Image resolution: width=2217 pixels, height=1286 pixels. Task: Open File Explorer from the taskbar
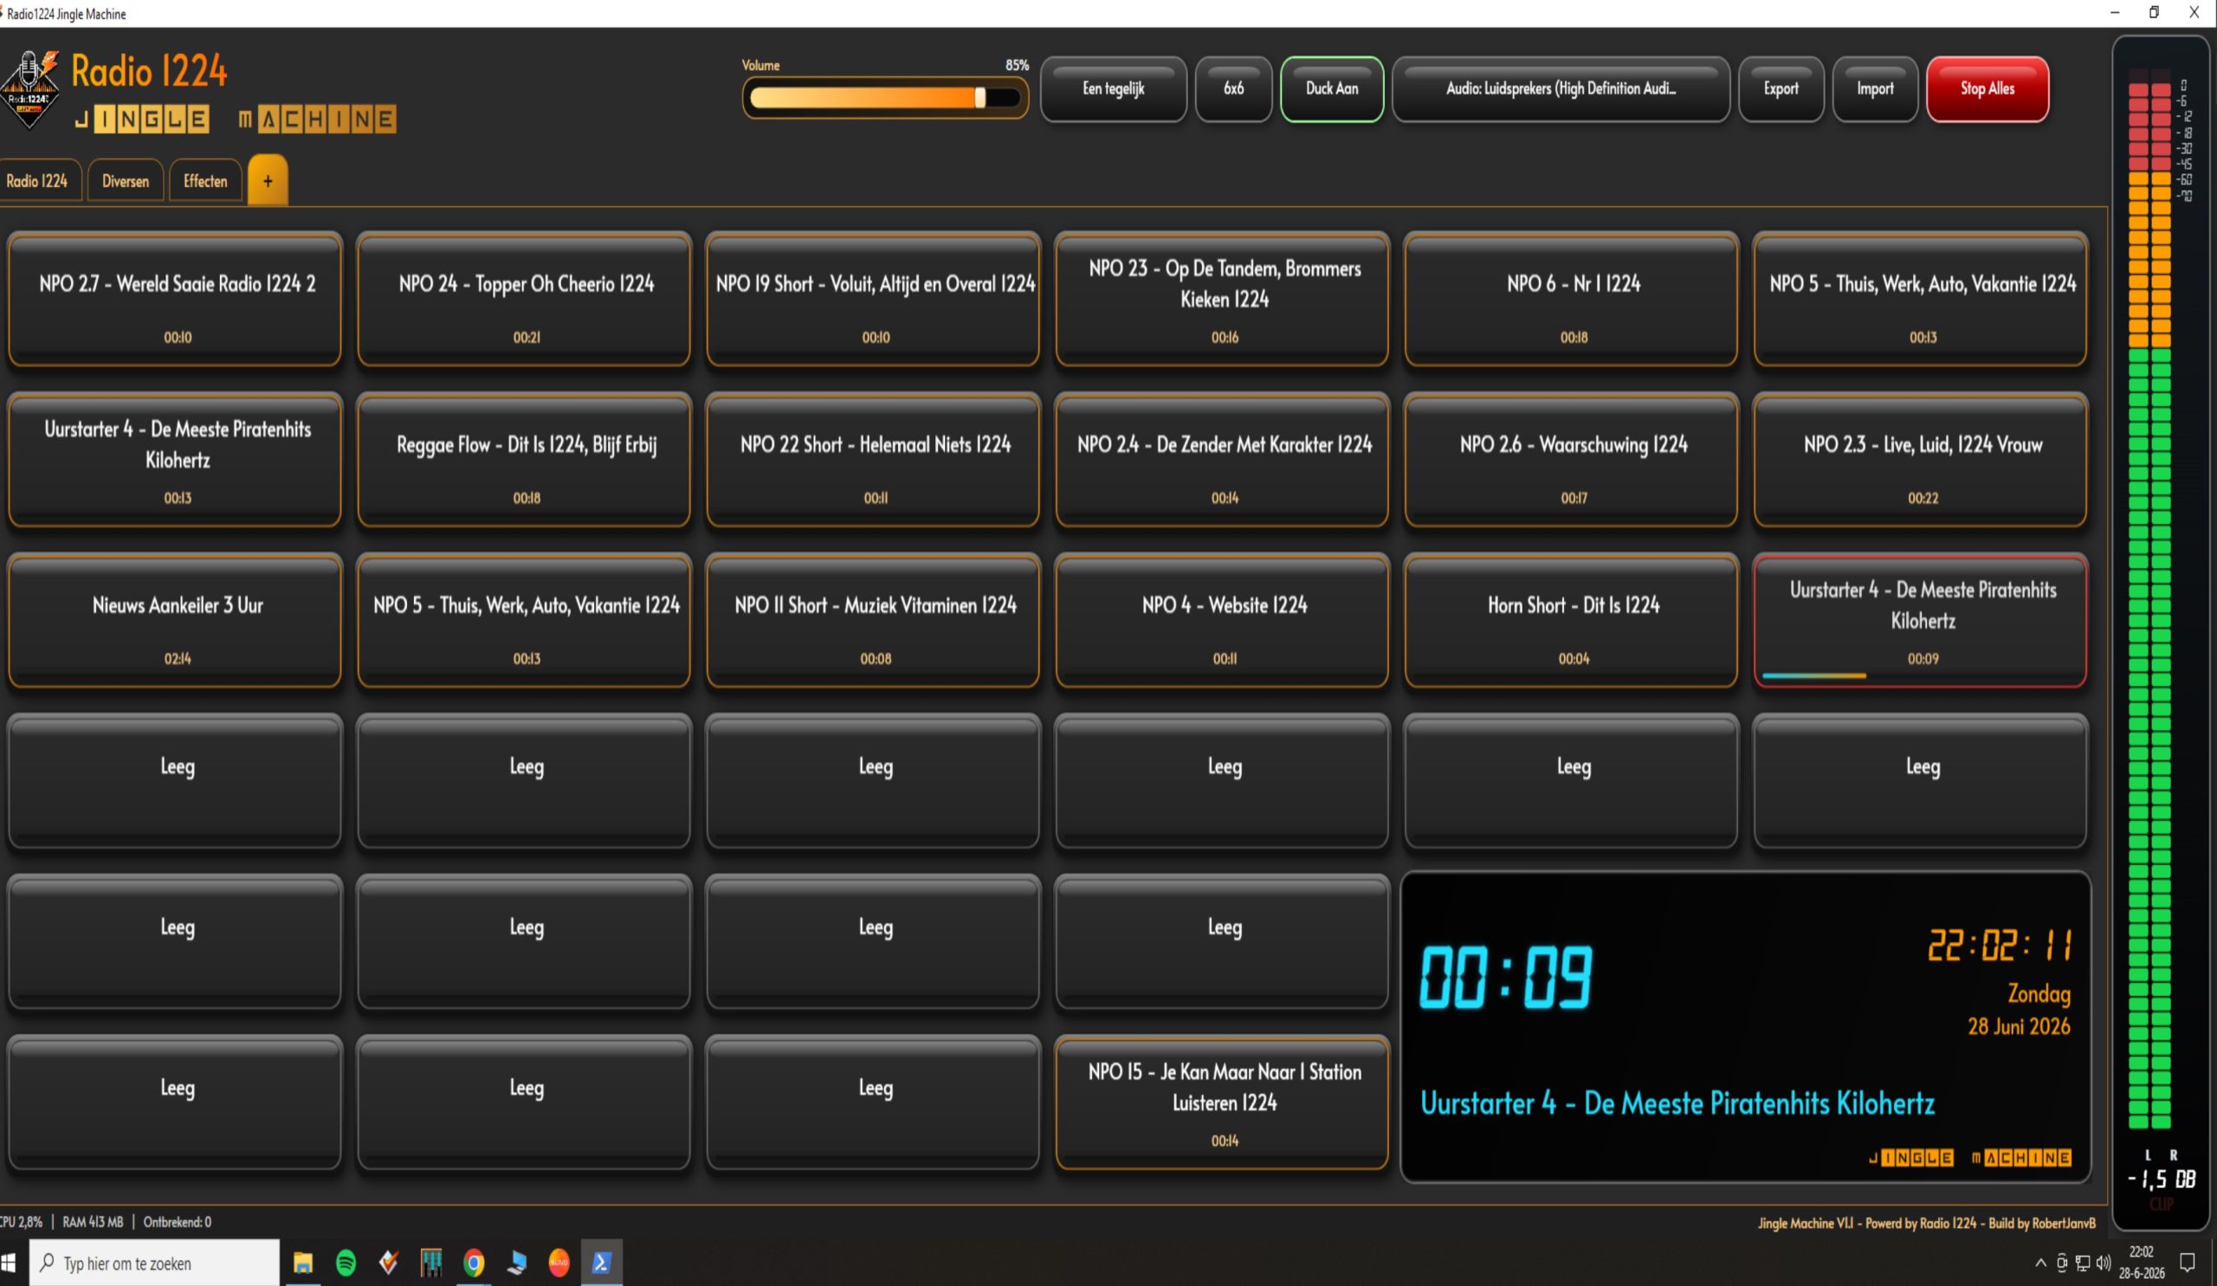[x=302, y=1263]
